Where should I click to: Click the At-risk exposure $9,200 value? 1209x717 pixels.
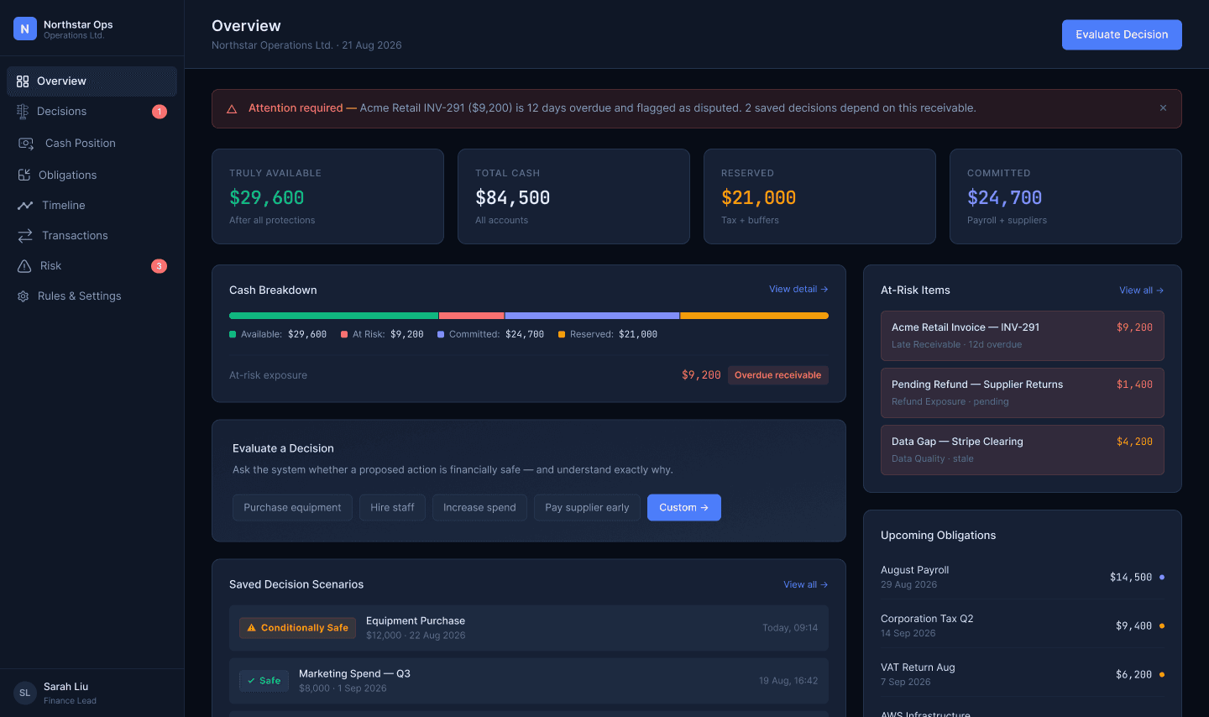[x=701, y=375]
